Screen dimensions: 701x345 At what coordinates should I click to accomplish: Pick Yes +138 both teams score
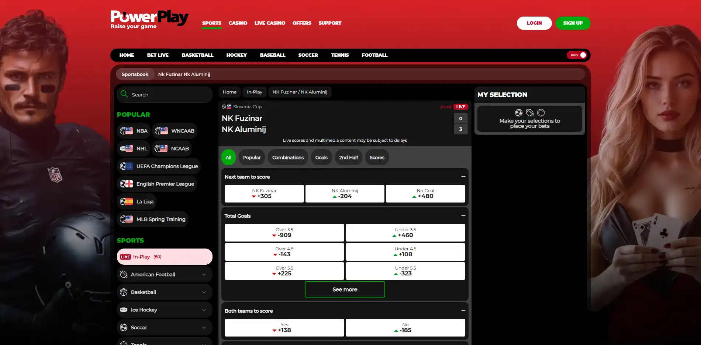tap(284, 328)
